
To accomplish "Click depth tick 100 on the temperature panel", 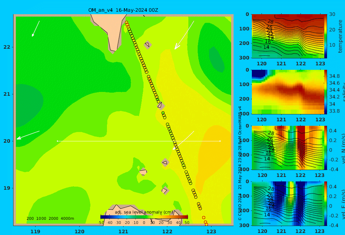I will 244,29.
